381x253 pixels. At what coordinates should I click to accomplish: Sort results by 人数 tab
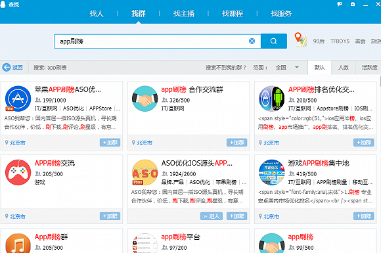pyautogui.click(x=344, y=68)
